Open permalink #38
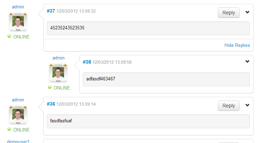Image resolution: width=257 pixels, height=143 pixels. (87, 62)
